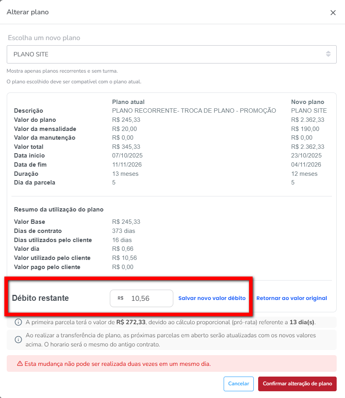Click info icon beside plan transfer note
The width and height of the screenshot is (345, 398).
pos(18,340)
